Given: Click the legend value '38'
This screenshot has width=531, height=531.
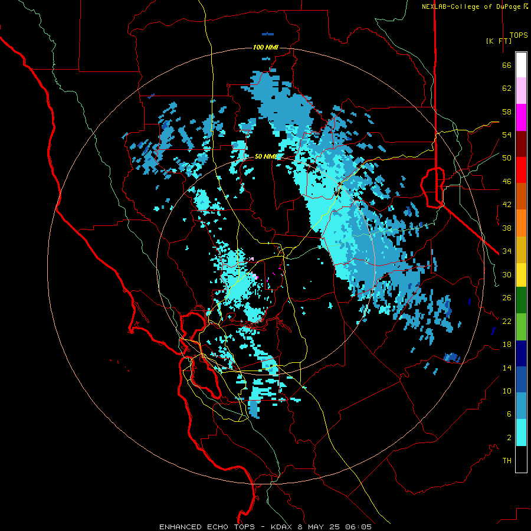Looking at the screenshot, I should click(x=507, y=228).
